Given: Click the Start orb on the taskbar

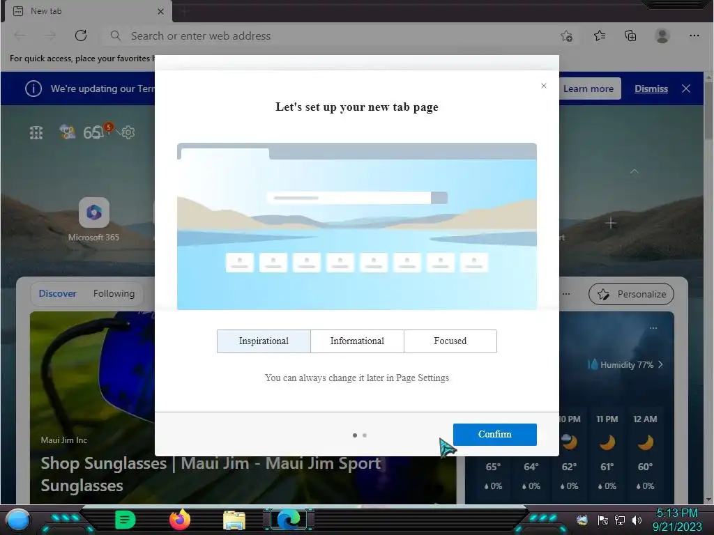Looking at the screenshot, I should tap(18, 520).
